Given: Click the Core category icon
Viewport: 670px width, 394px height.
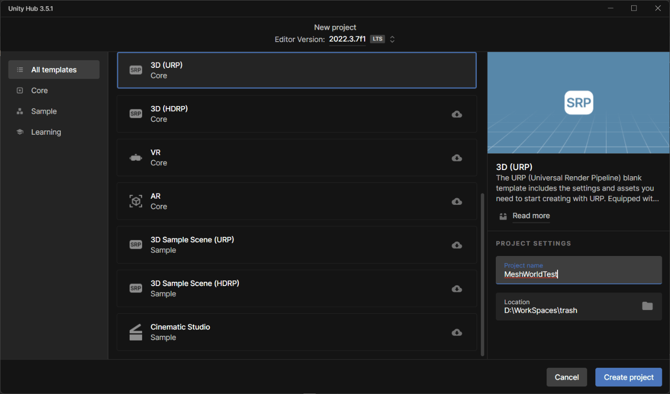Looking at the screenshot, I should click(20, 90).
